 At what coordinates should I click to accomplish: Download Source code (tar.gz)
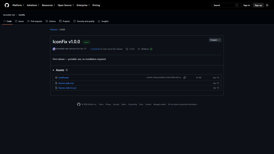coord(67,88)
